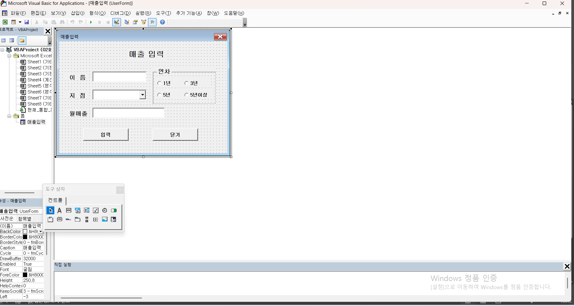The height and width of the screenshot is (306, 574).
Task: Click the Run Sub/UserForm play icon
Action: pyautogui.click(x=91, y=22)
